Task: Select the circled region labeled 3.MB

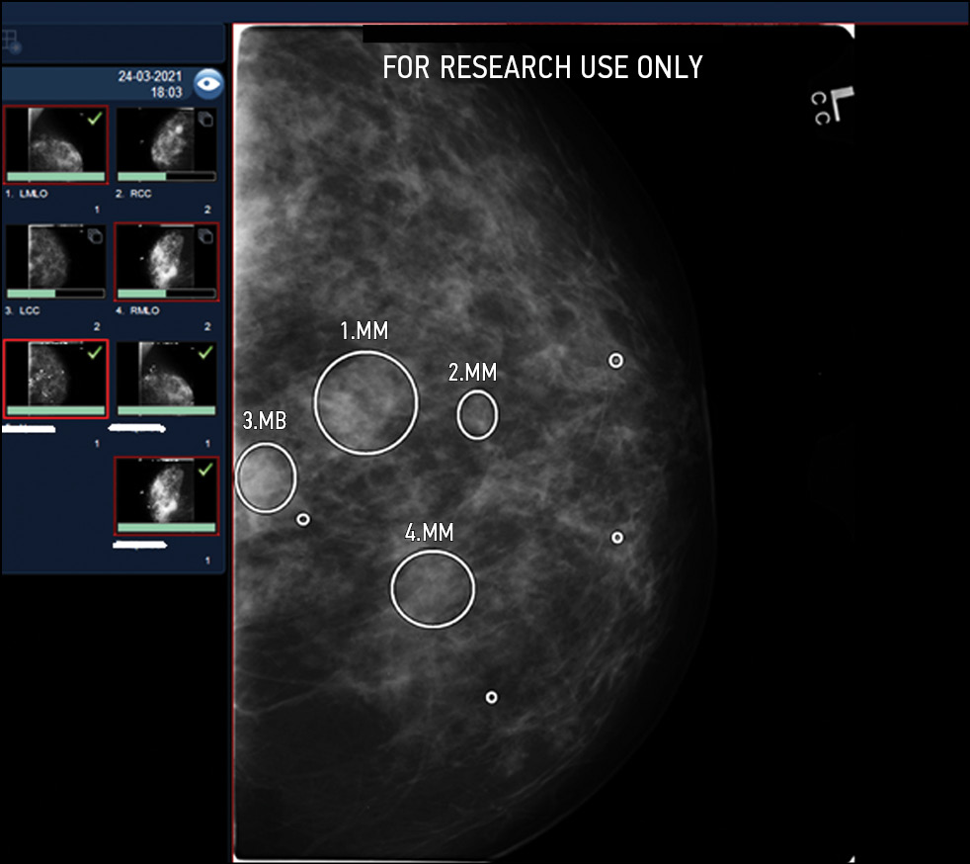Action: point(266,477)
